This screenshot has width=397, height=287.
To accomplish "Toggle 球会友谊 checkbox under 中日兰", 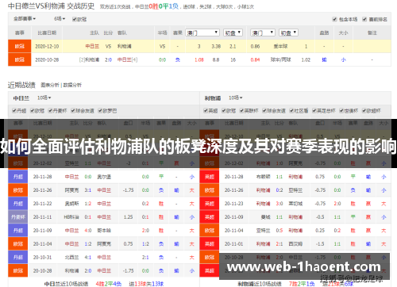I will 73,110.
